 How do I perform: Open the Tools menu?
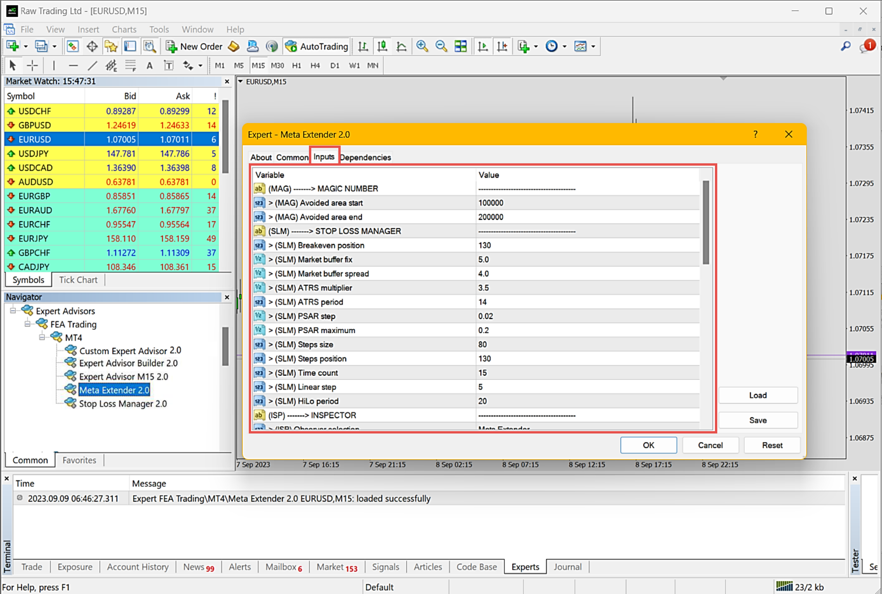159,29
